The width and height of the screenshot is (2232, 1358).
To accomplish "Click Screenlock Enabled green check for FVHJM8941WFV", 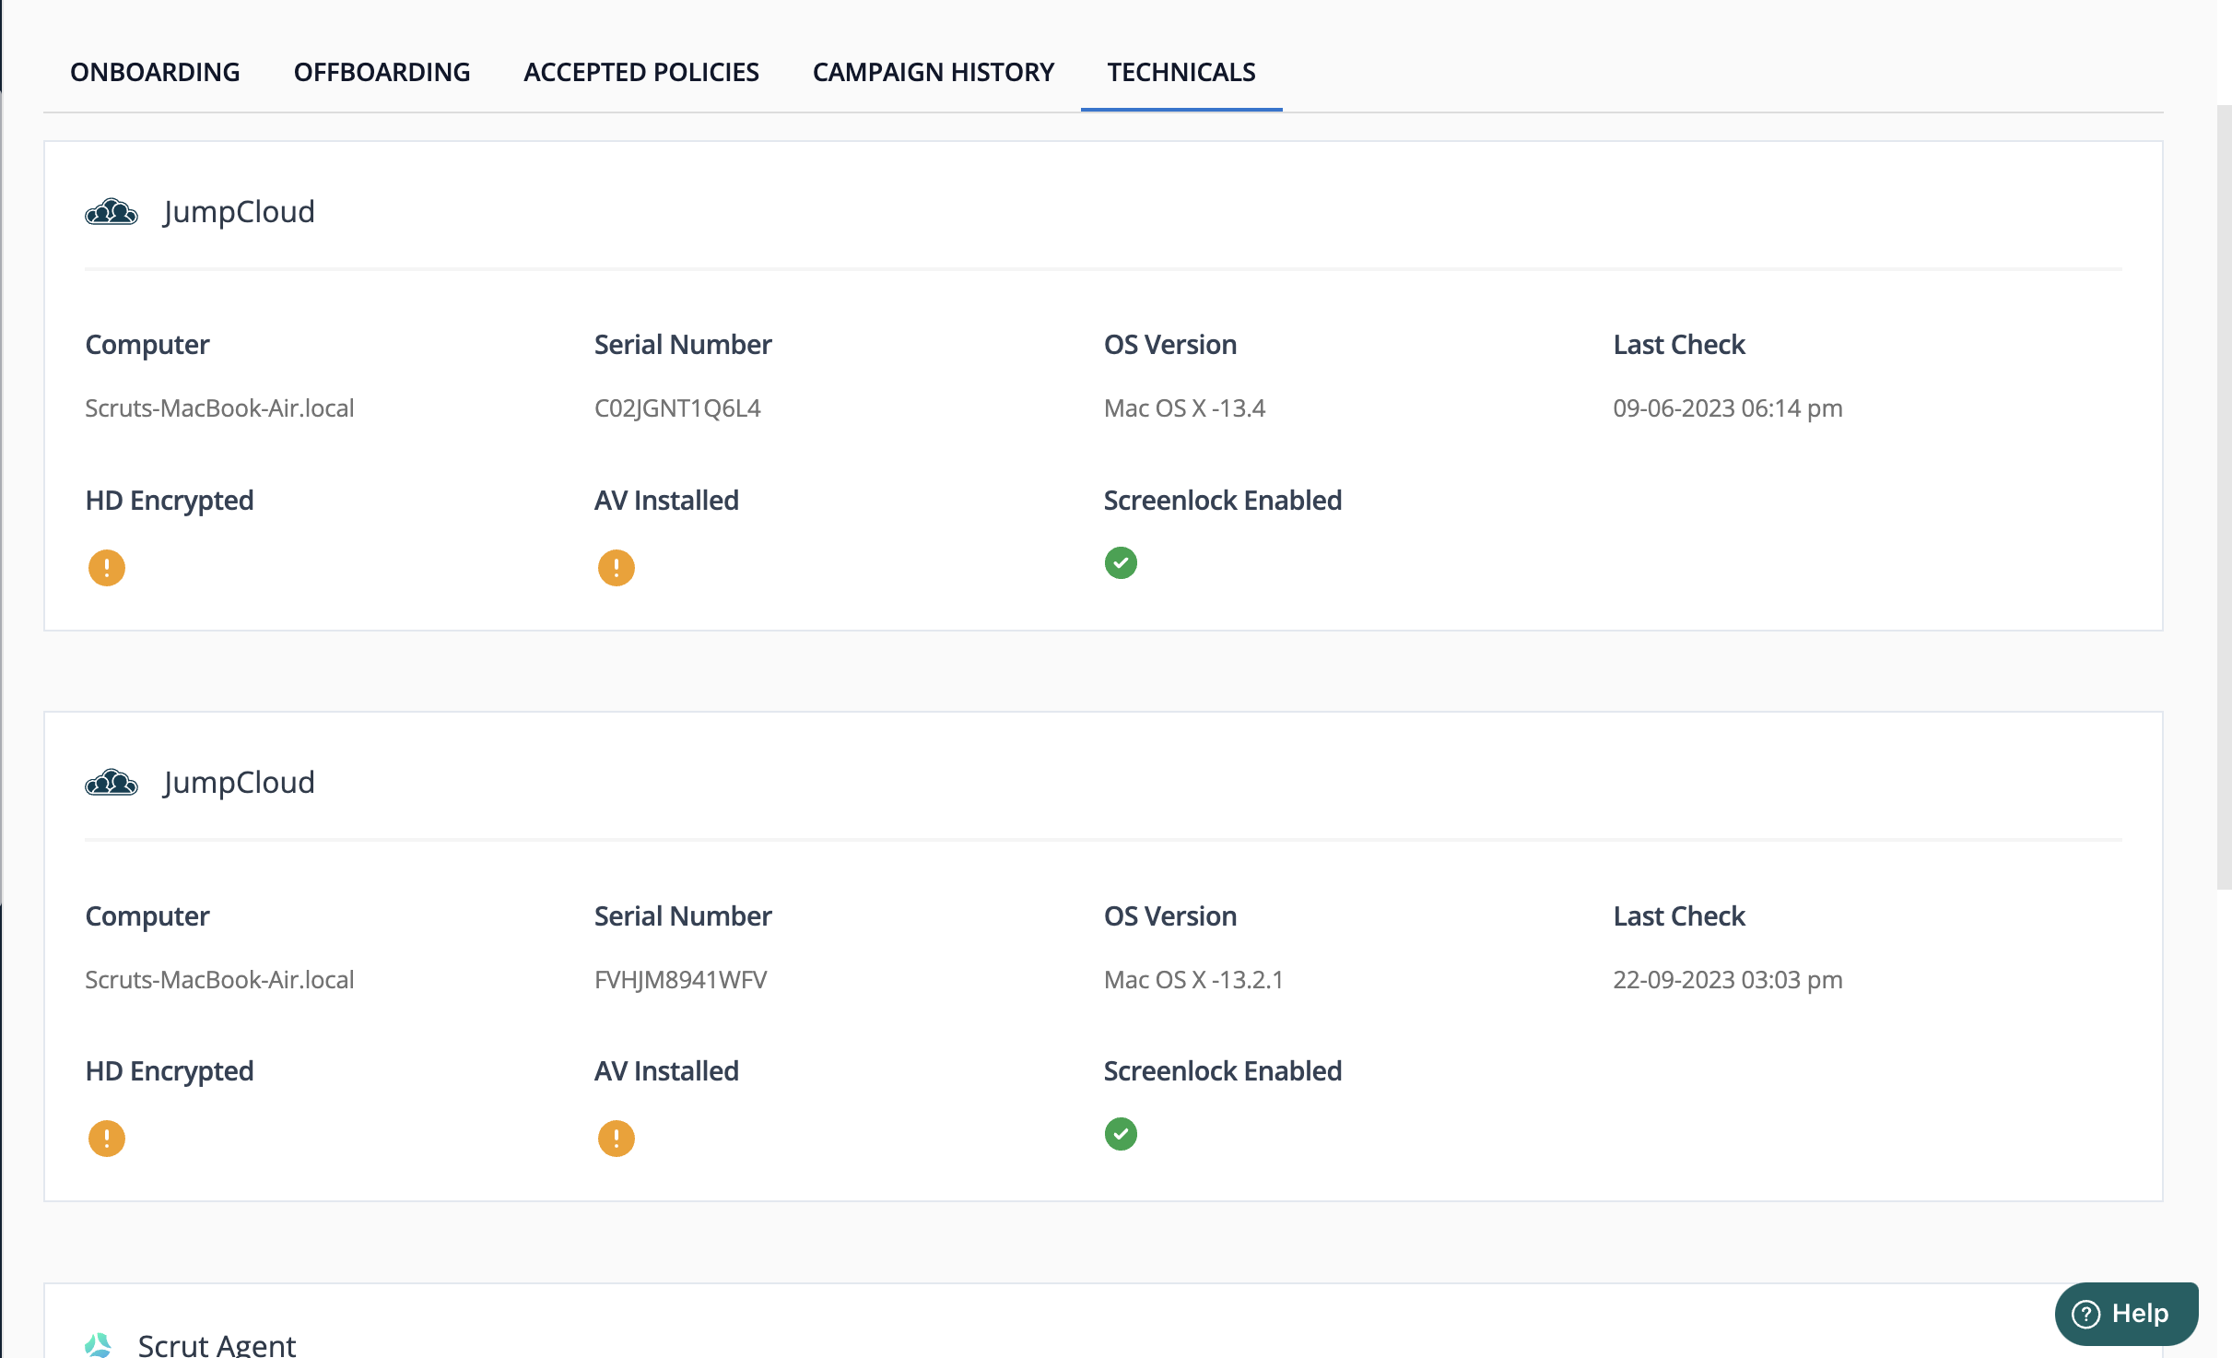I will 1121,1133.
